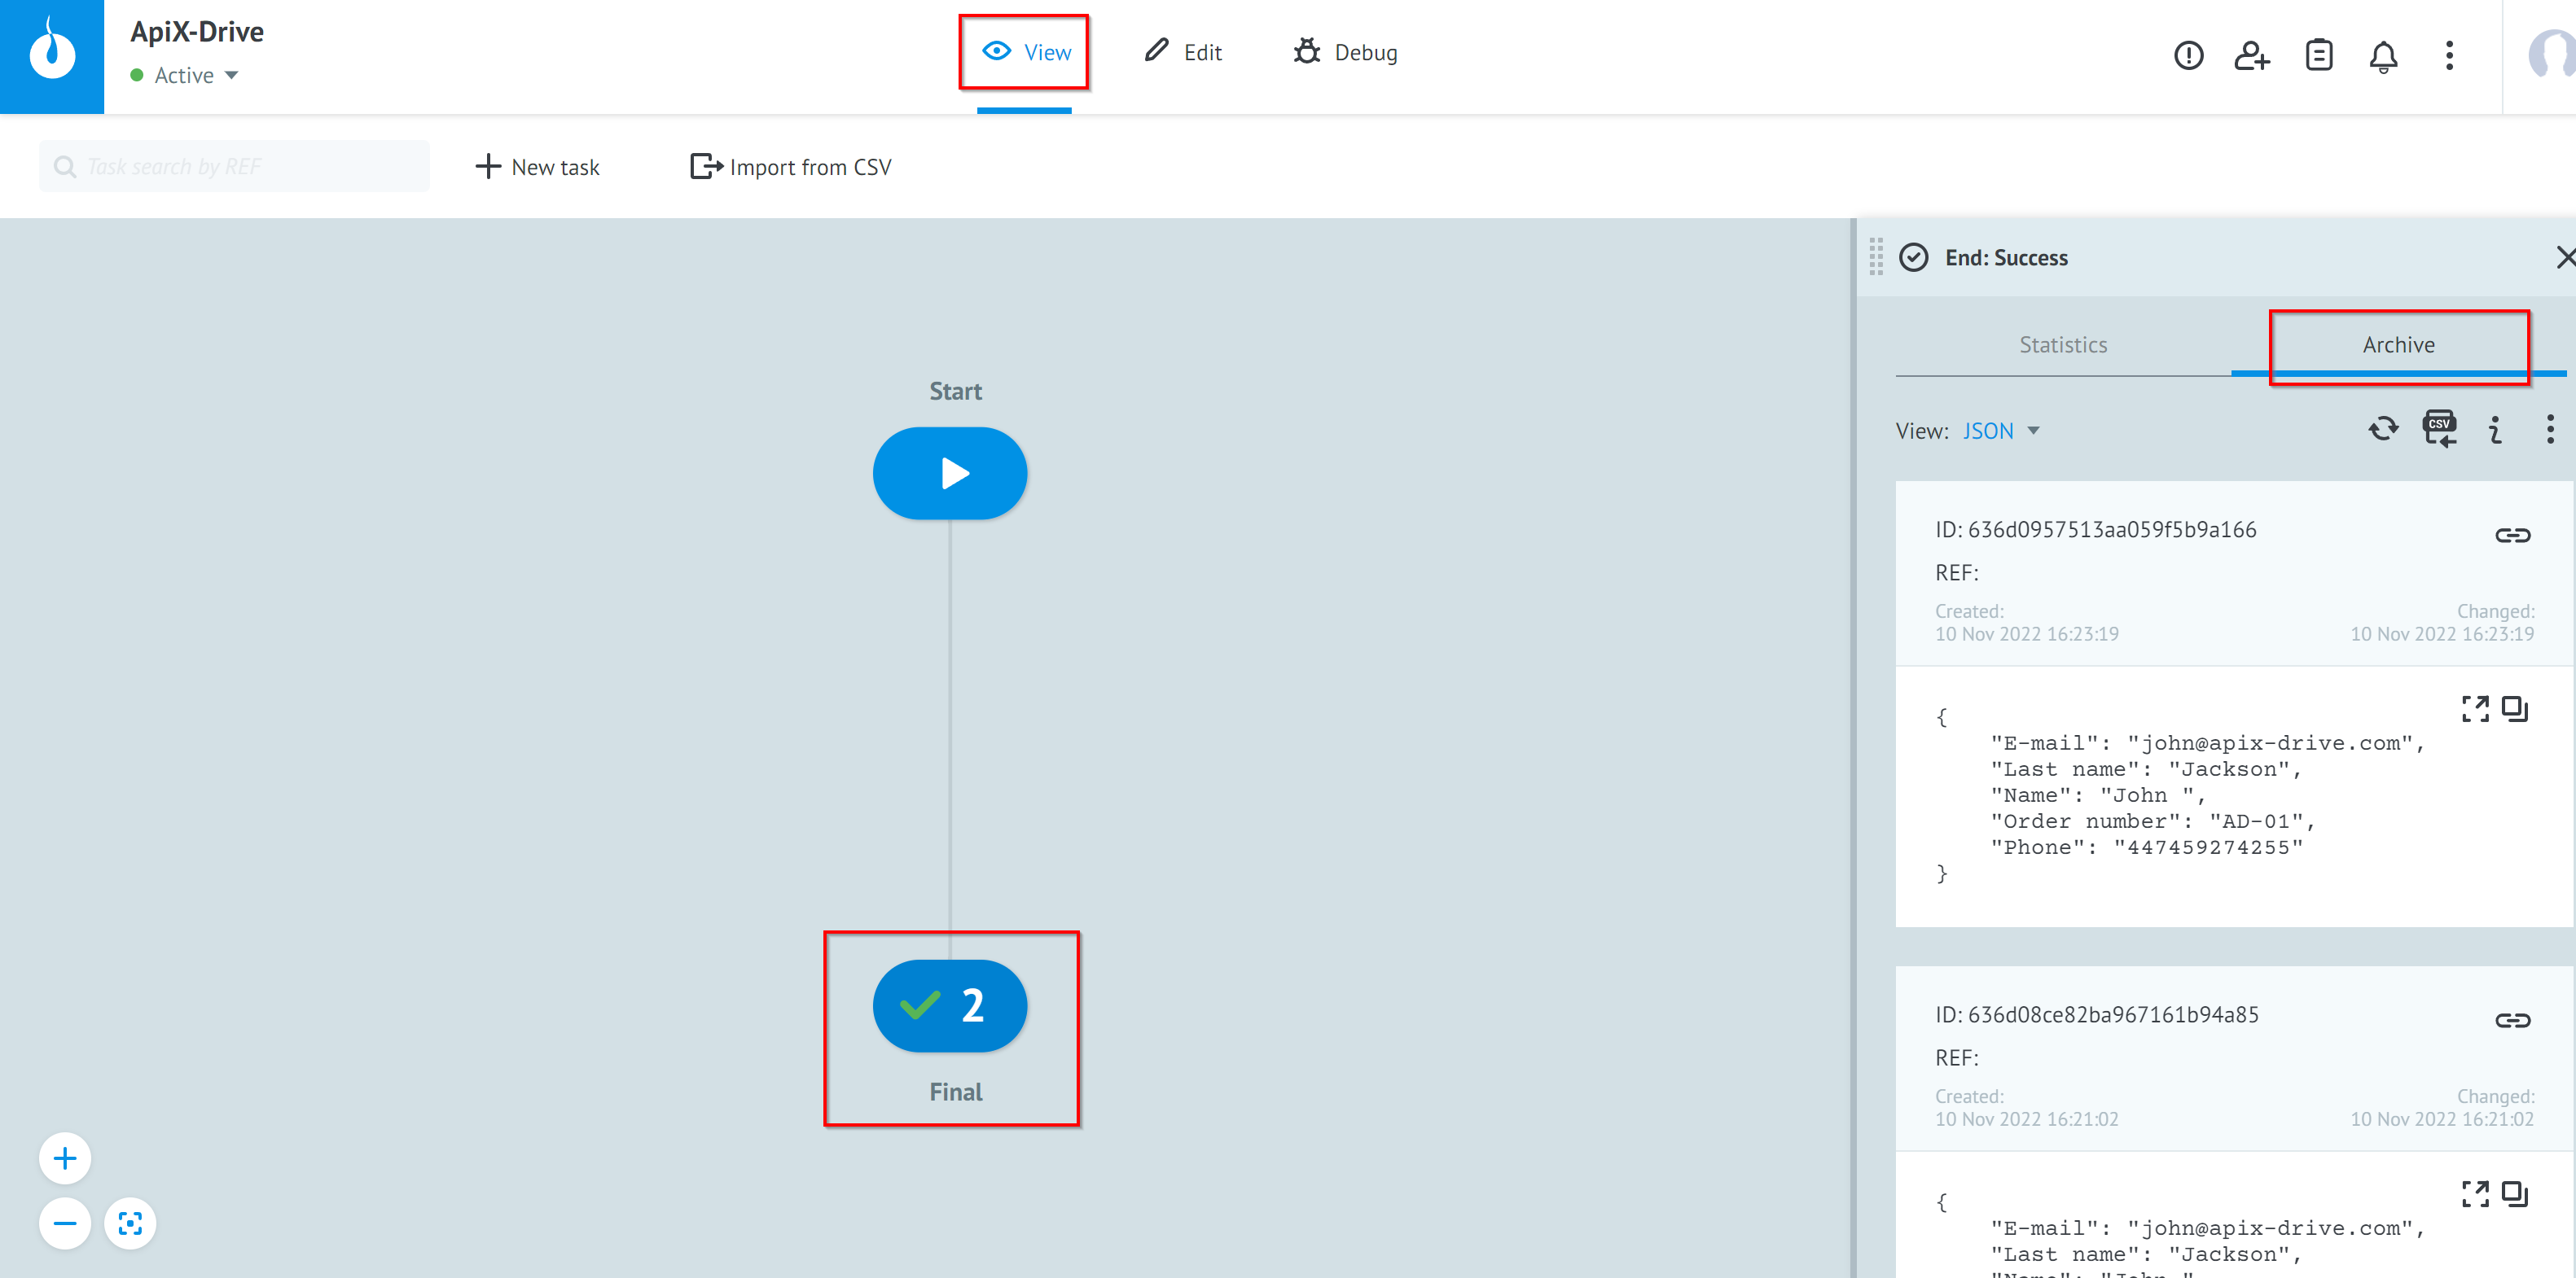Fit the diagram to screen
Viewport: 2576px width, 1278px height.
point(130,1224)
